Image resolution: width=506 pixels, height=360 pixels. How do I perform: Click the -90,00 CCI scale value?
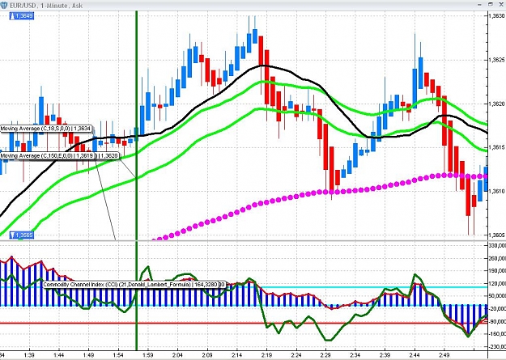[x=498, y=321]
